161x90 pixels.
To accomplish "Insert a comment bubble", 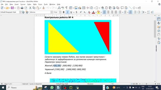I will (122, 8).
